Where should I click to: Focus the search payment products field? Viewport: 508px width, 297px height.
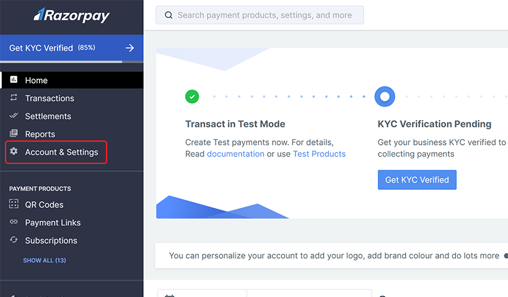pos(260,15)
